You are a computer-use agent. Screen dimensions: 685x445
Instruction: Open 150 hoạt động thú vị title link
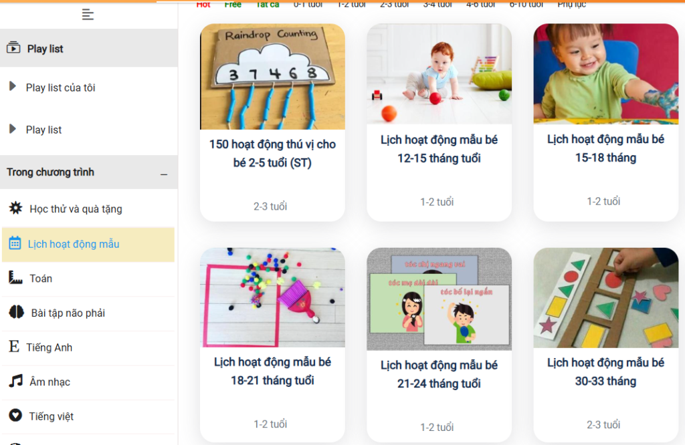273,153
